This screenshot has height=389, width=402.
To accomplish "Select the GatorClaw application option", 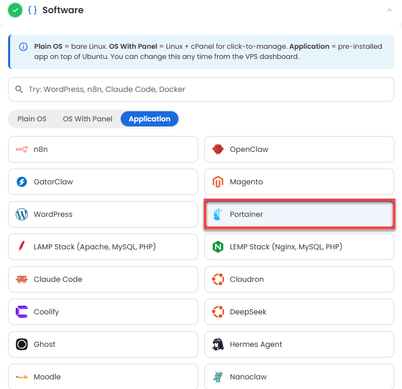I will [103, 182].
